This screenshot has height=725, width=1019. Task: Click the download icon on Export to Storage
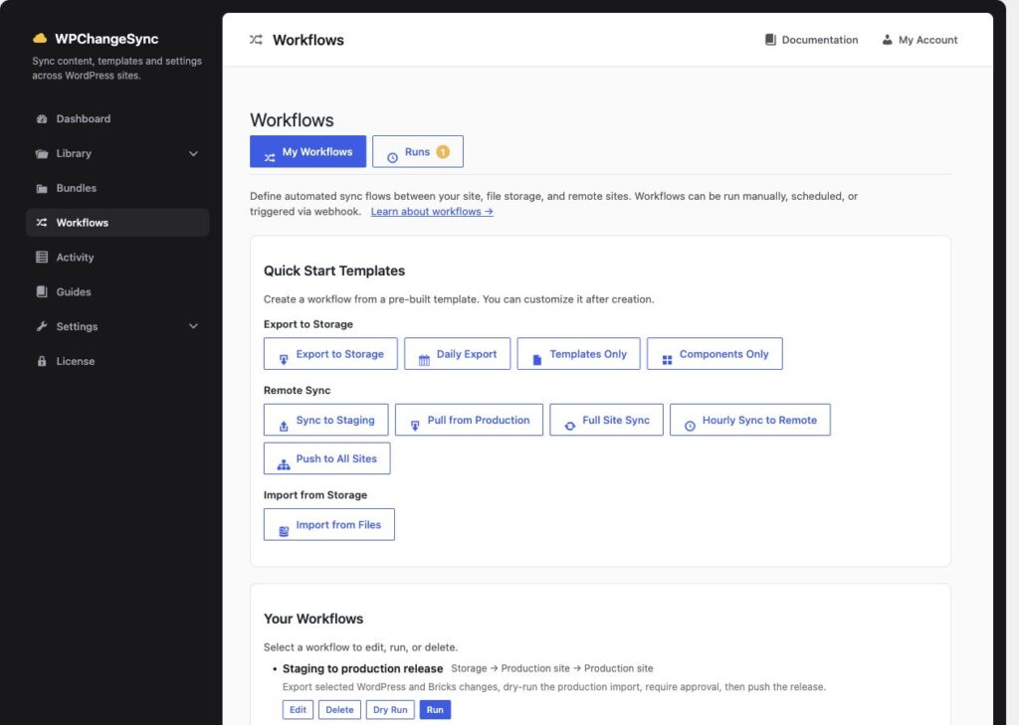click(284, 359)
